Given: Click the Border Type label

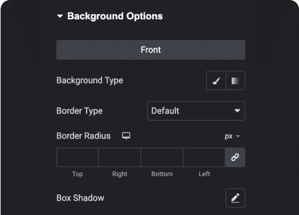Looking at the screenshot, I should pyautogui.click(x=79, y=111).
